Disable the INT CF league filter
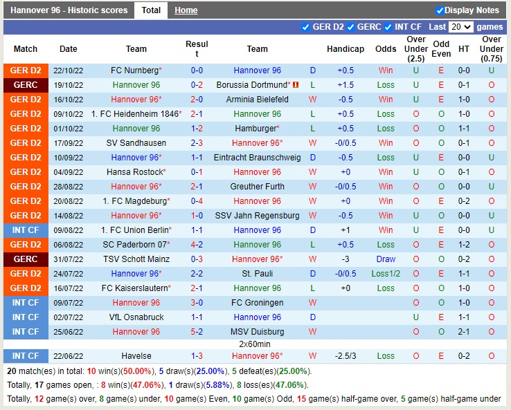Image resolution: width=511 pixels, height=410 pixels. click(x=388, y=27)
